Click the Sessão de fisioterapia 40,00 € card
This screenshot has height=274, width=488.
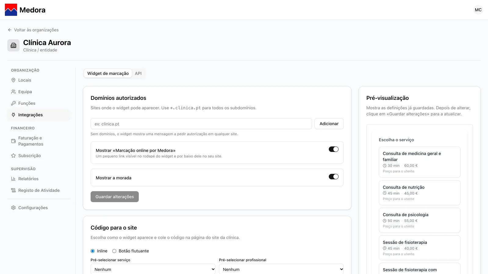coord(420,248)
